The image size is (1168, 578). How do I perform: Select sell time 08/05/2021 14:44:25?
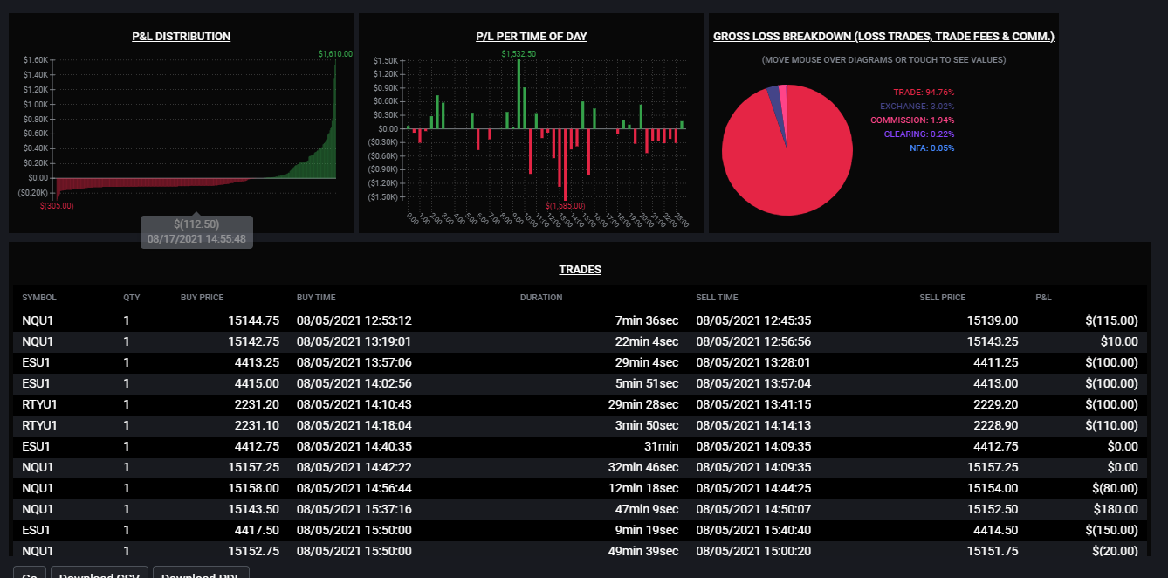[x=754, y=488]
